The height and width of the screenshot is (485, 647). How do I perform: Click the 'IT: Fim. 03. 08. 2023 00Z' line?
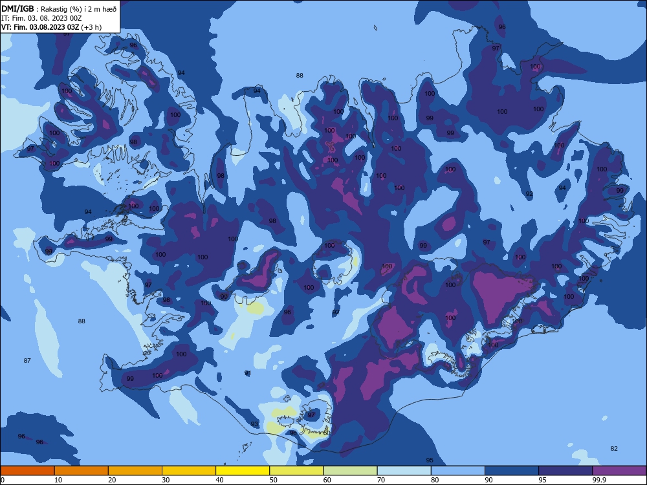coord(41,18)
